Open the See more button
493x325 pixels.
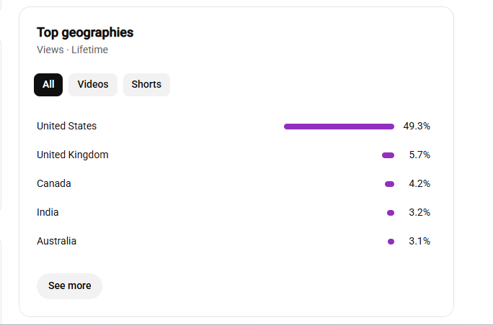tap(69, 285)
